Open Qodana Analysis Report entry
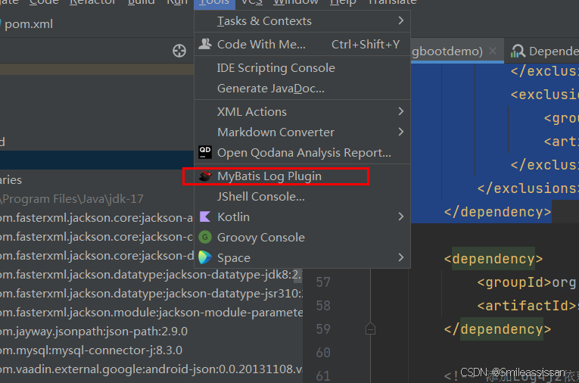The width and height of the screenshot is (579, 383). tap(302, 153)
